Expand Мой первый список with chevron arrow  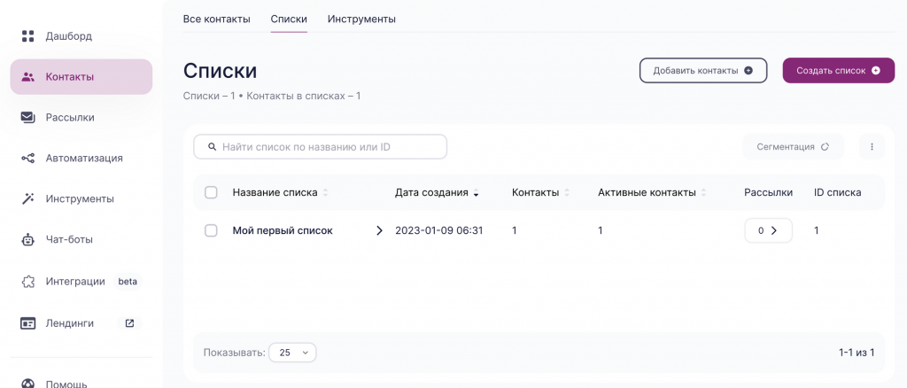coord(379,230)
